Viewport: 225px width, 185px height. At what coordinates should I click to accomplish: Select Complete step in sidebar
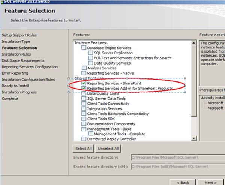[10, 99]
